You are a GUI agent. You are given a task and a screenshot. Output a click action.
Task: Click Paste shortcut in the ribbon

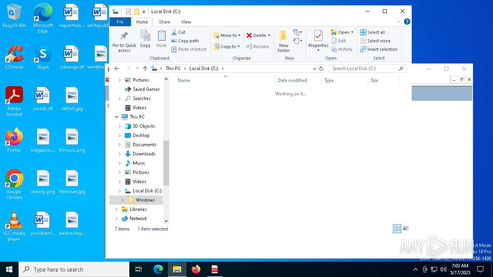pos(189,49)
